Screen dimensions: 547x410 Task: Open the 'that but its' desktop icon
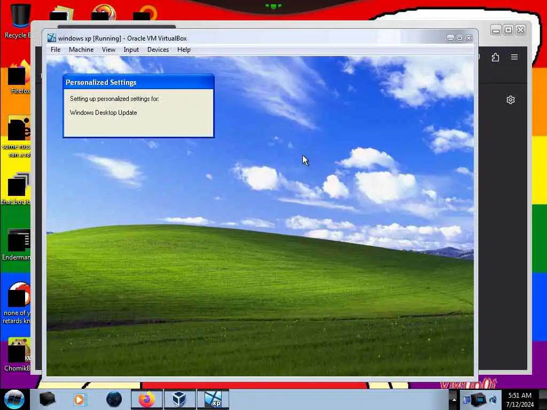coord(17,188)
